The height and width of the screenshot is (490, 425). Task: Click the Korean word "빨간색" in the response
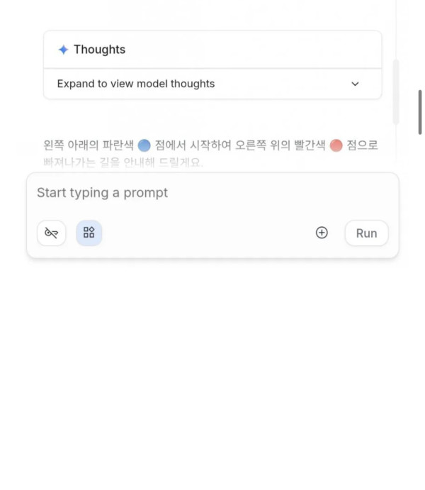(307, 145)
